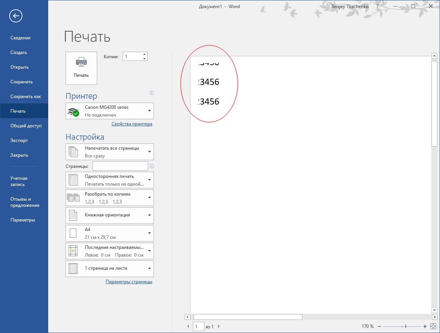Viewport: 440px width, 333px height.
Task: Click the A4 paper size icon
Action: click(x=73, y=233)
